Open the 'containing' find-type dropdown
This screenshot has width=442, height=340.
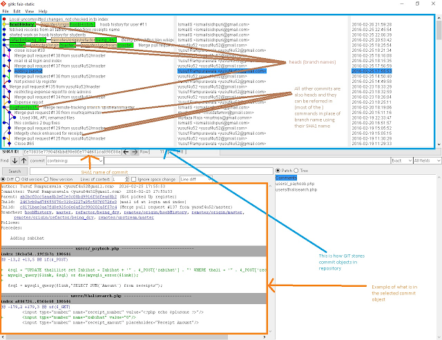(75, 161)
